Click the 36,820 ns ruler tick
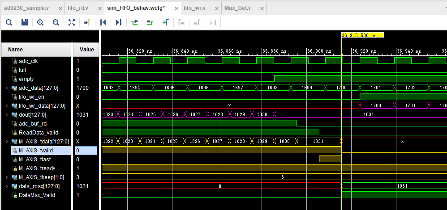Screen dimensions: 447x210 pos(140,51)
